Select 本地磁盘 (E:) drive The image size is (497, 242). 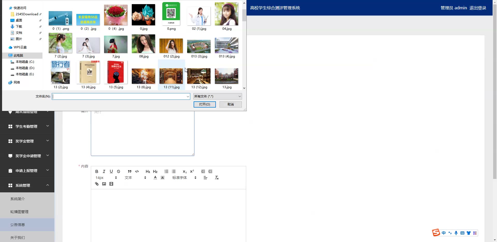point(25,74)
